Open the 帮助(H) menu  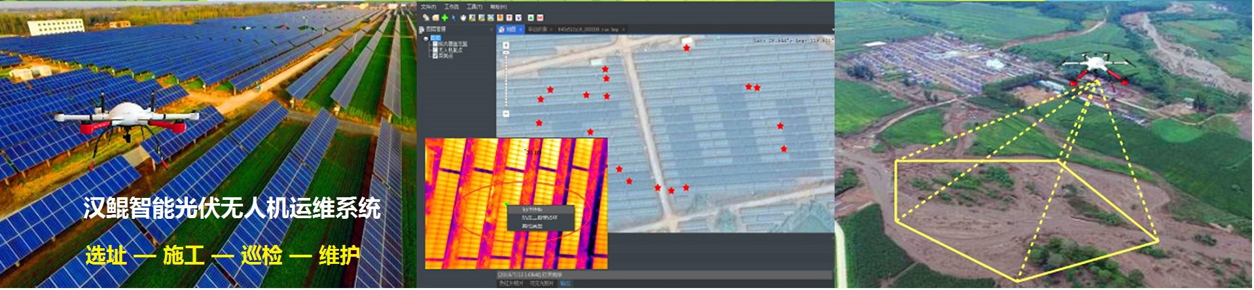tap(499, 7)
